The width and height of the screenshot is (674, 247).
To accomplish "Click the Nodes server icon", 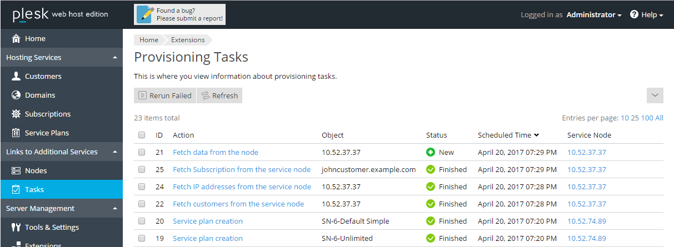I will point(16,171).
